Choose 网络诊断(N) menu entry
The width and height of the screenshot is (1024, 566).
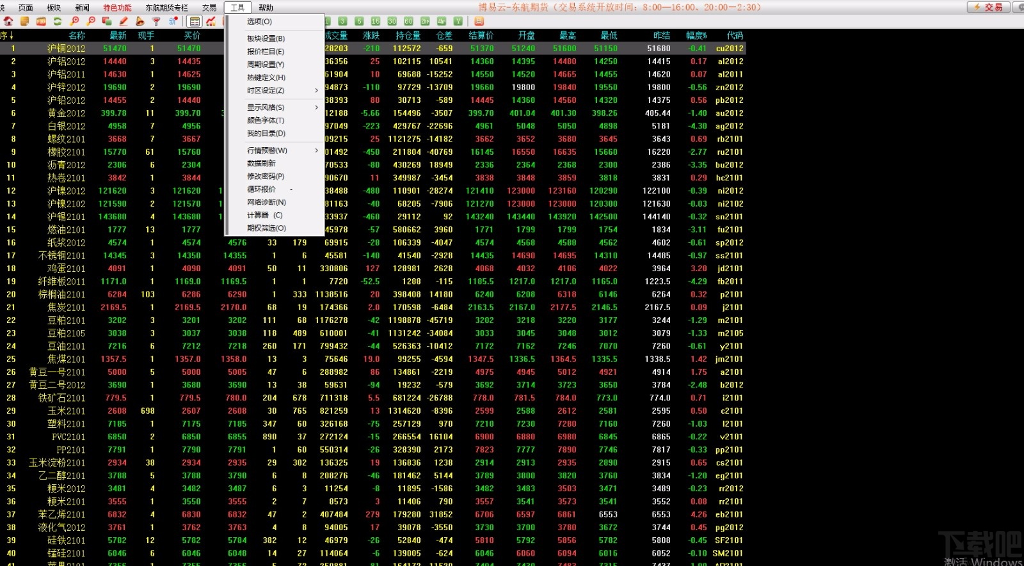click(x=275, y=202)
